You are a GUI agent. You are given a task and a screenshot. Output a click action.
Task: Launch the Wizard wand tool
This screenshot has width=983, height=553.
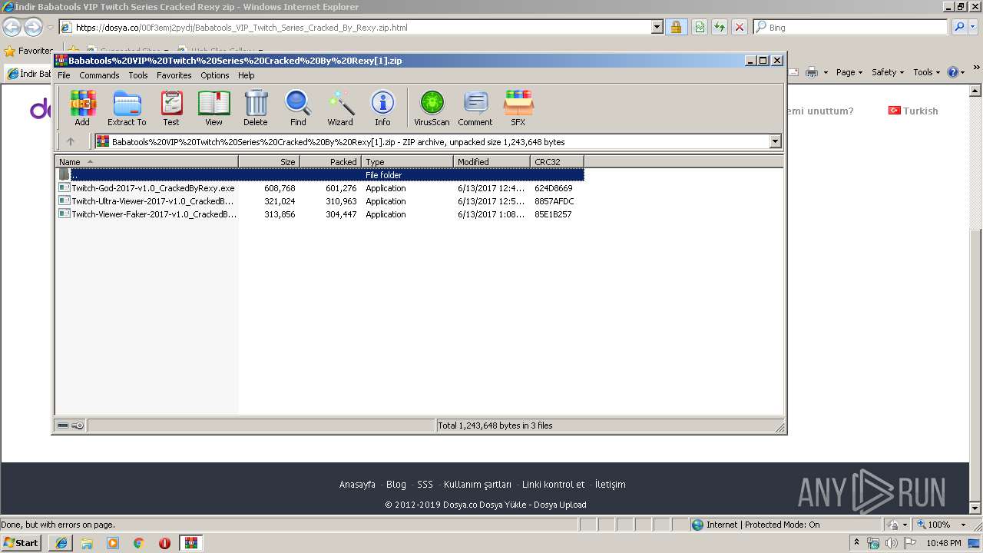(x=340, y=108)
